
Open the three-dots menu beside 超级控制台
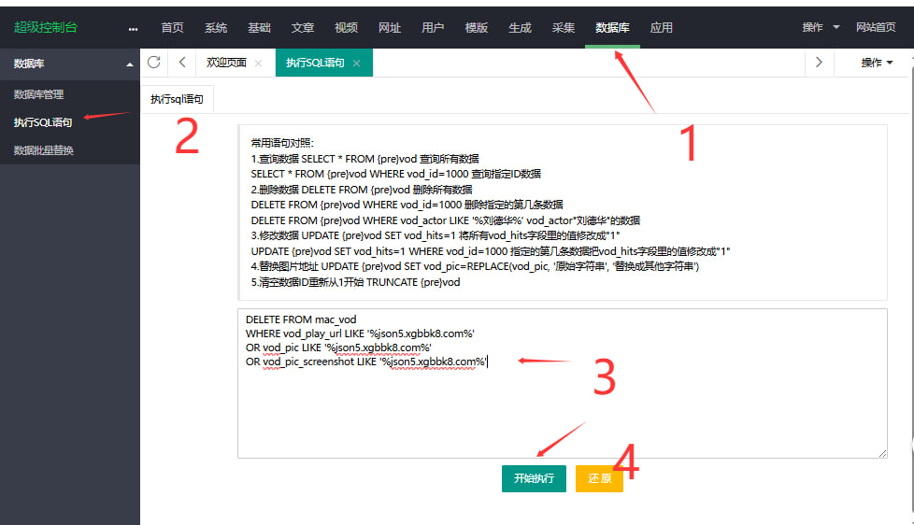133,29
